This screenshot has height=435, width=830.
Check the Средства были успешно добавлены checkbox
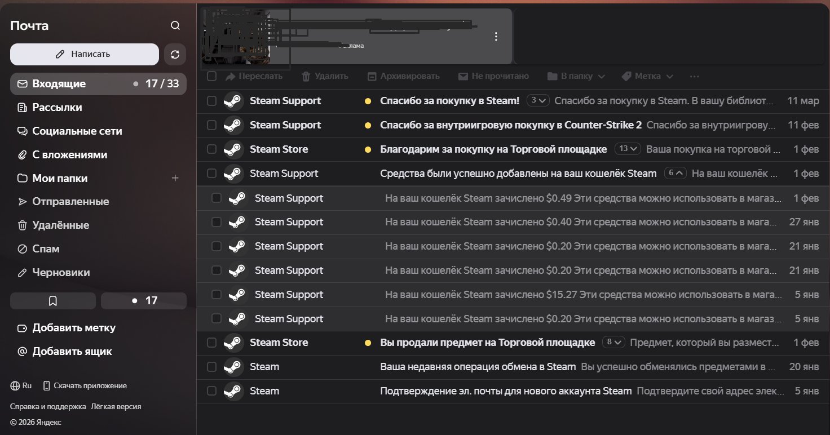click(x=211, y=174)
